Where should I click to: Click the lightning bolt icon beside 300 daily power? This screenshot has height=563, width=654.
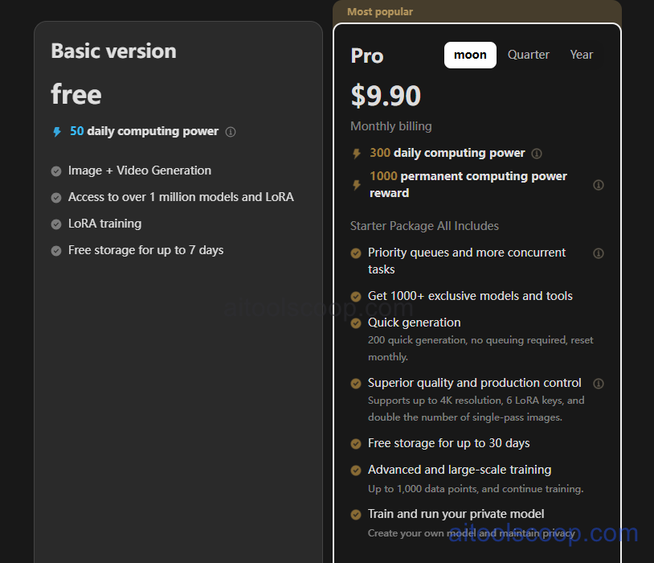coord(355,153)
